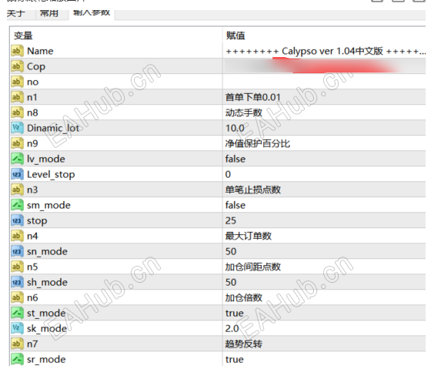Click the string icon beside n8
This screenshot has height=366, width=431.
coord(17,112)
